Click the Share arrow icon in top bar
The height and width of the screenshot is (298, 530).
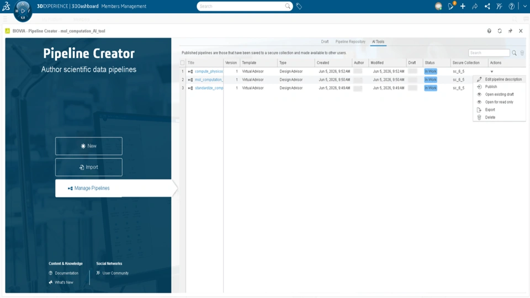point(475,6)
